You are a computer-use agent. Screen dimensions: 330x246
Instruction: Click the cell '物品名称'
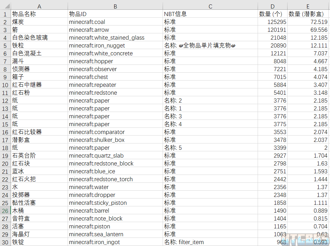(x=39, y=14)
